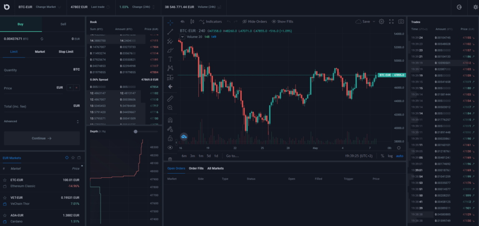The height and width of the screenshot is (226, 479).
Task: Select the text annotation tool
Action: click(x=170, y=59)
